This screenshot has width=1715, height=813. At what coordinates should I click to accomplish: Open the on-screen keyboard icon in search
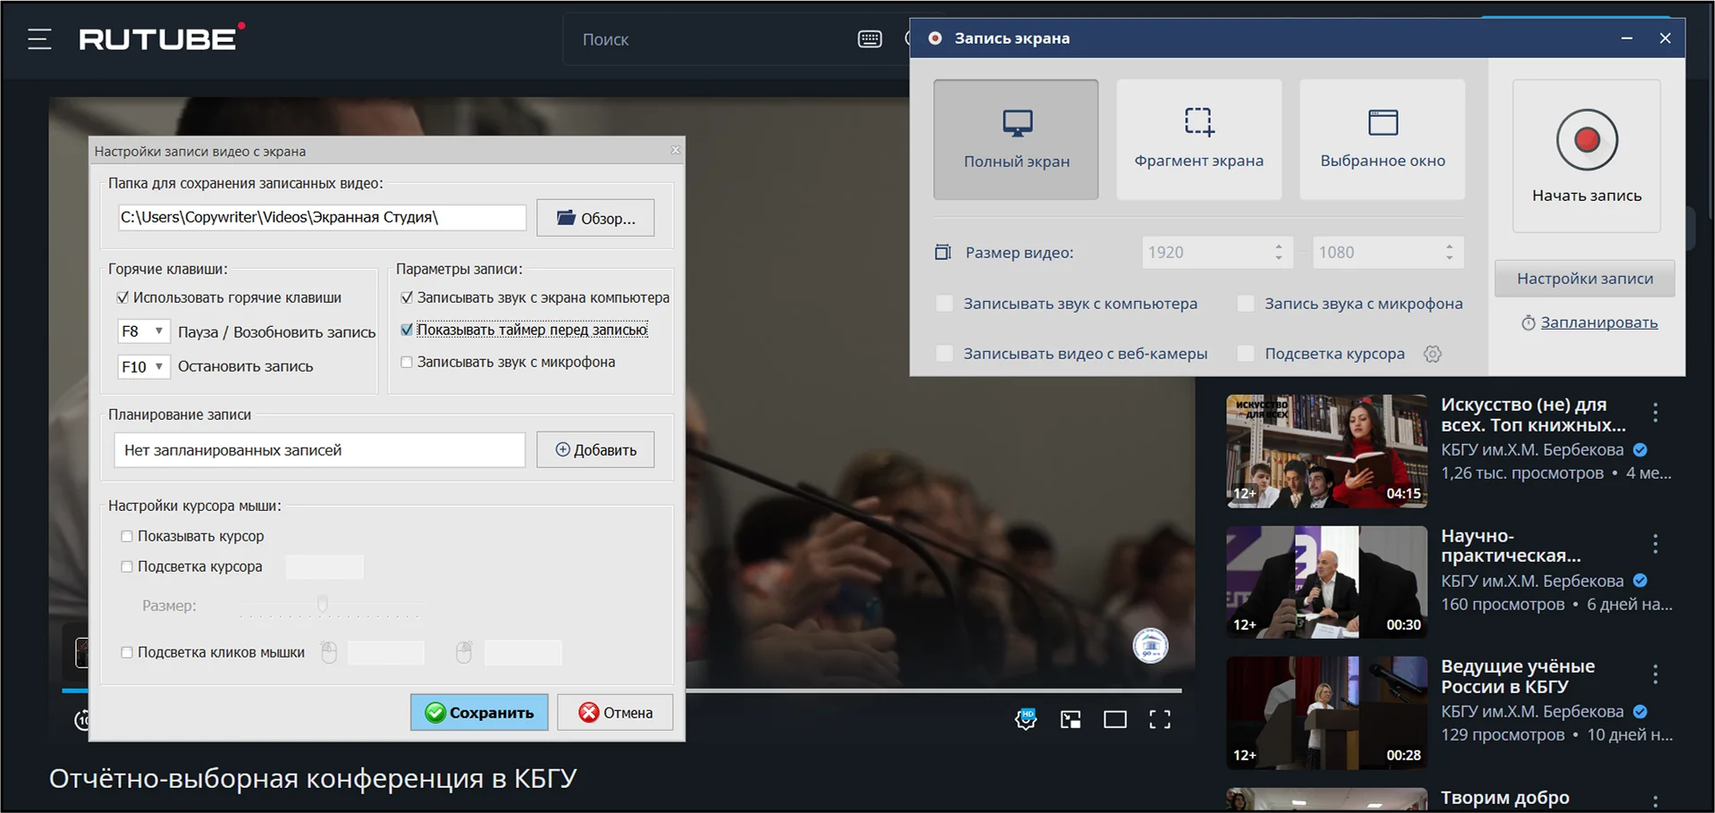pos(870,39)
